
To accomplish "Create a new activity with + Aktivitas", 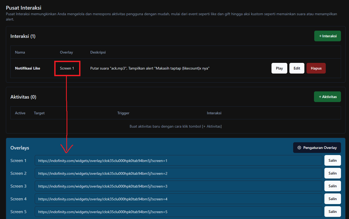I will pyautogui.click(x=327, y=97).
